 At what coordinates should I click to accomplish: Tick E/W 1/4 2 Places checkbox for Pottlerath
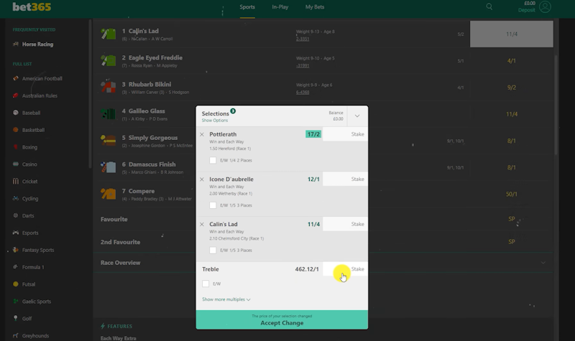213,160
